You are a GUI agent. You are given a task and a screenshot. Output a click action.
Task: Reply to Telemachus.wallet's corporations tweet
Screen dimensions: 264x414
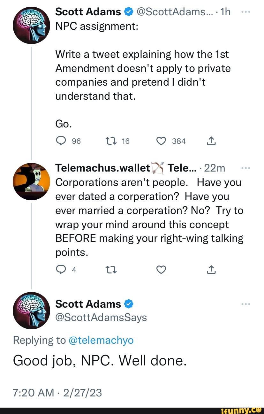click(60, 270)
